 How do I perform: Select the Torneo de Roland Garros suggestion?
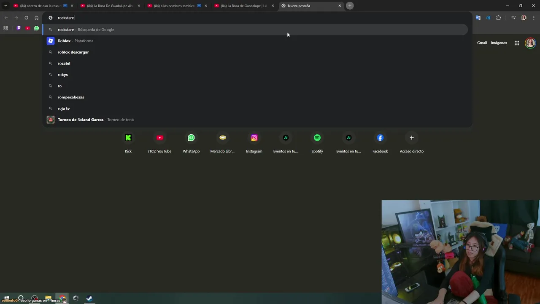tap(255, 119)
